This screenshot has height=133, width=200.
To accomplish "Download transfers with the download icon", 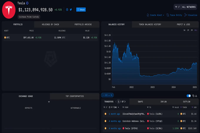I will click(x=196, y=96).
